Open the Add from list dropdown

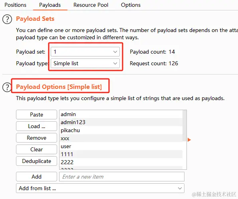(x=100, y=188)
